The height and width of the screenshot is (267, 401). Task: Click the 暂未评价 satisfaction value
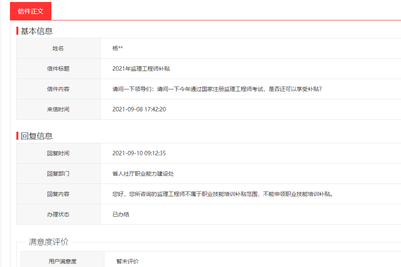tap(128, 261)
